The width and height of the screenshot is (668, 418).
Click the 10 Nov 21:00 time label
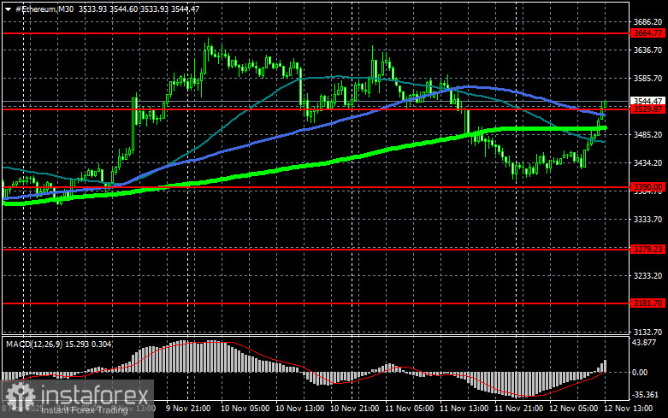click(354, 409)
